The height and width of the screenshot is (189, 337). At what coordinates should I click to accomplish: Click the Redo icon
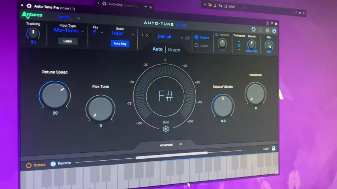click(x=260, y=30)
